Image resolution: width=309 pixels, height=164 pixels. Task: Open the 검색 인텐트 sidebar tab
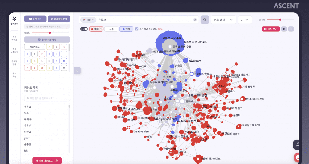[x=14, y=38]
